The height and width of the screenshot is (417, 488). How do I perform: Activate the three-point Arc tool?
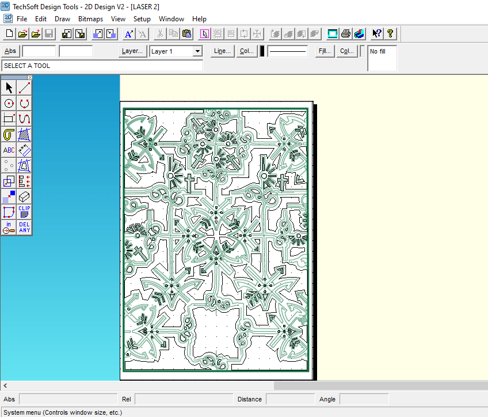click(x=24, y=104)
